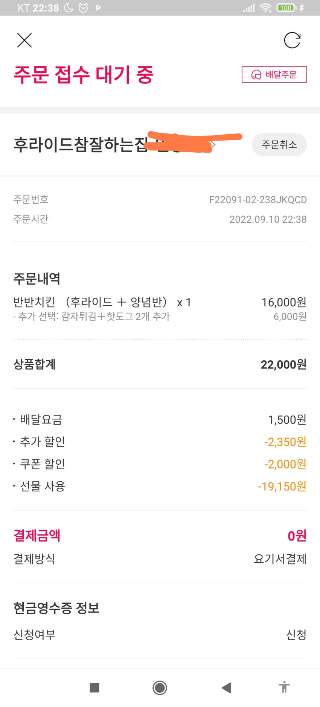The height and width of the screenshot is (707, 320).
Task: Tap the Wi-Fi icon in status bar
Action: pos(266,8)
